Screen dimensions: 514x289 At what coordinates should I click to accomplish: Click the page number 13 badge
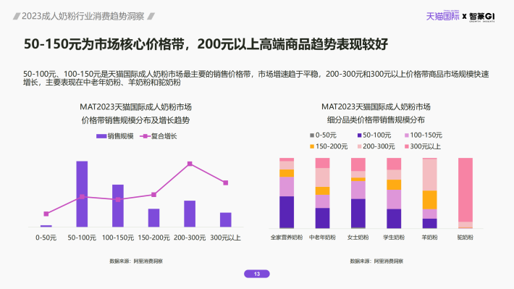tap(257, 274)
